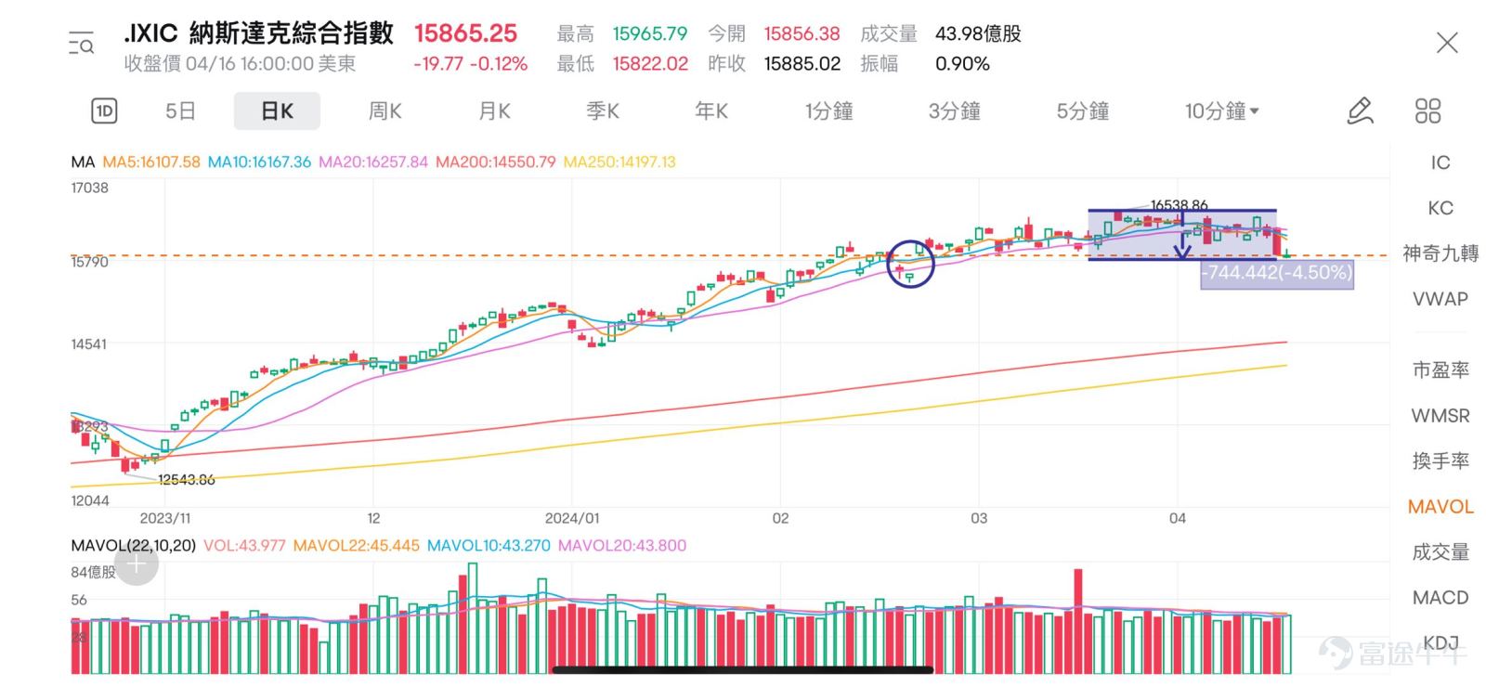
Task: Click the 最高 value 15965.79
Action: pyautogui.click(x=650, y=34)
